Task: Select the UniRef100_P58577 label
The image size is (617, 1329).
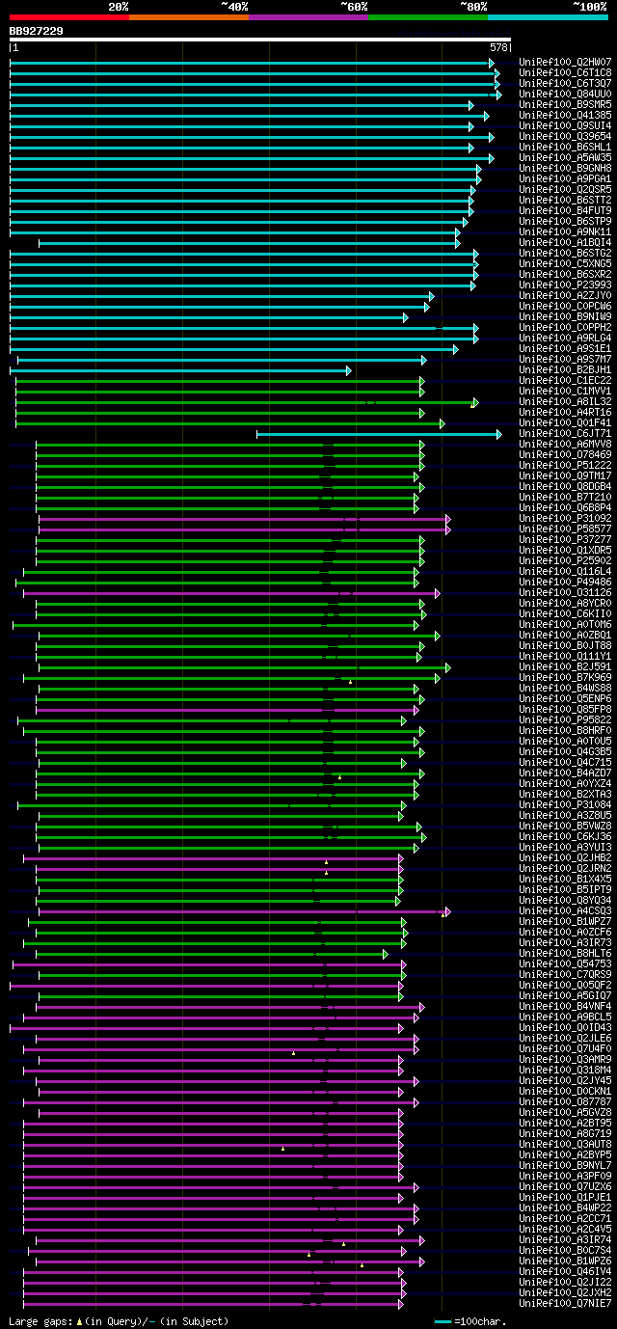Action: click(x=565, y=529)
